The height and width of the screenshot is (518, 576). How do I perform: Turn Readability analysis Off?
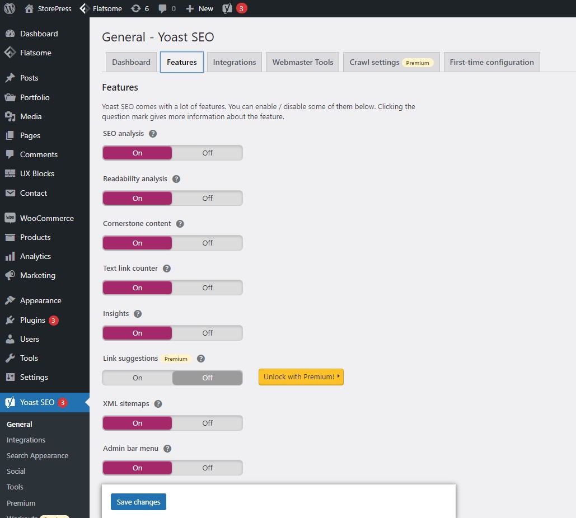coord(207,198)
